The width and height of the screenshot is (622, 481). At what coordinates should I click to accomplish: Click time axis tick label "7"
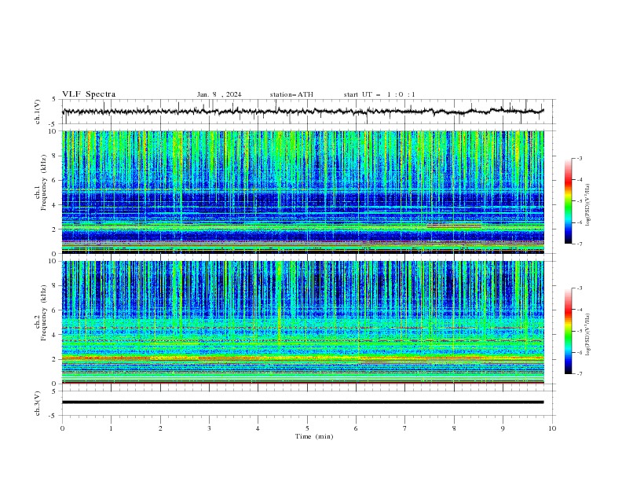405,428
